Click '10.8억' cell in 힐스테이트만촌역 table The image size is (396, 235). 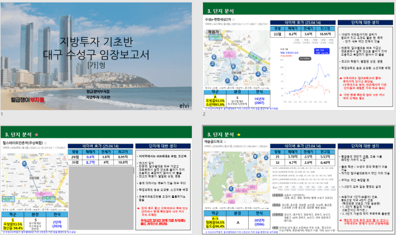click(x=123, y=163)
